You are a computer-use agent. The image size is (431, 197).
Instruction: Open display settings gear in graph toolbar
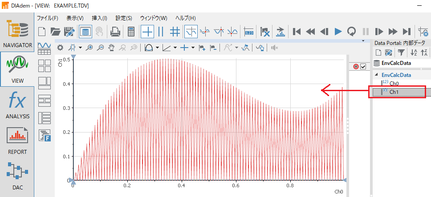pos(60,48)
